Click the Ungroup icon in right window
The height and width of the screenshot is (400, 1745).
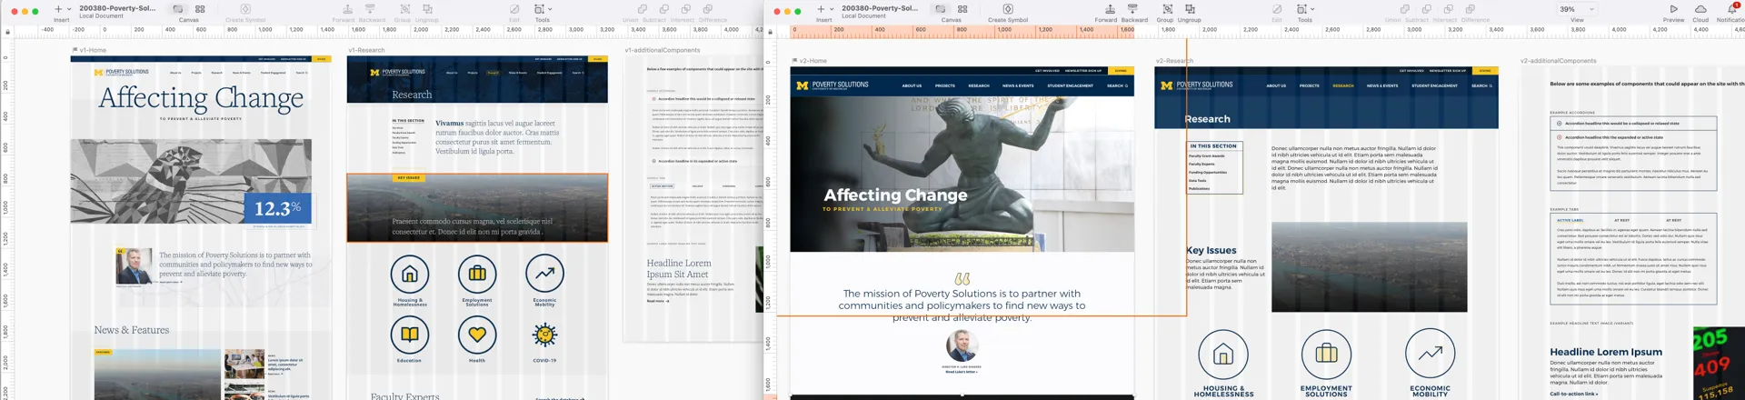[x=1190, y=9]
